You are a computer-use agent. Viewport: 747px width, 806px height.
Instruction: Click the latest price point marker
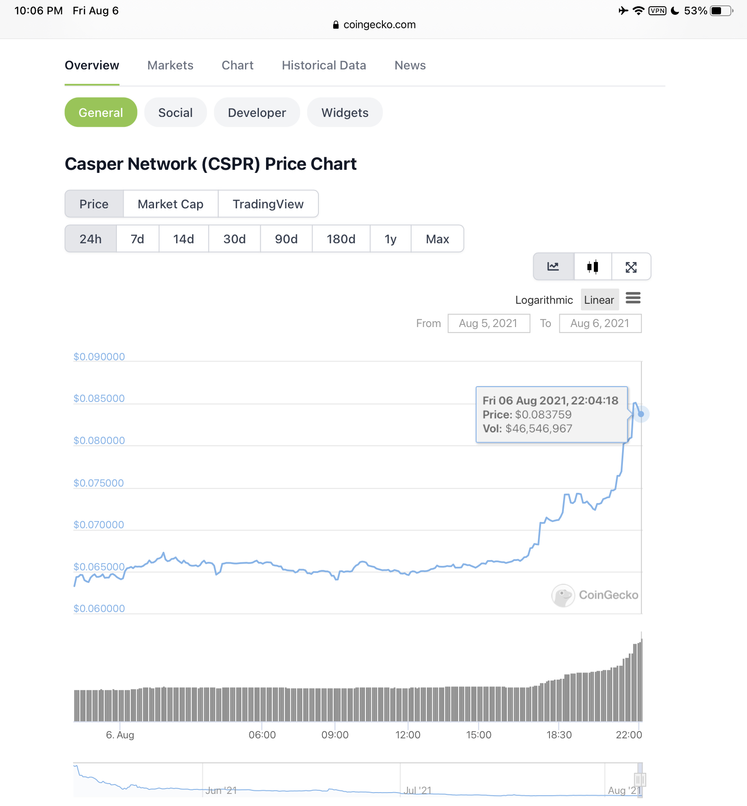click(x=641, y=414)
